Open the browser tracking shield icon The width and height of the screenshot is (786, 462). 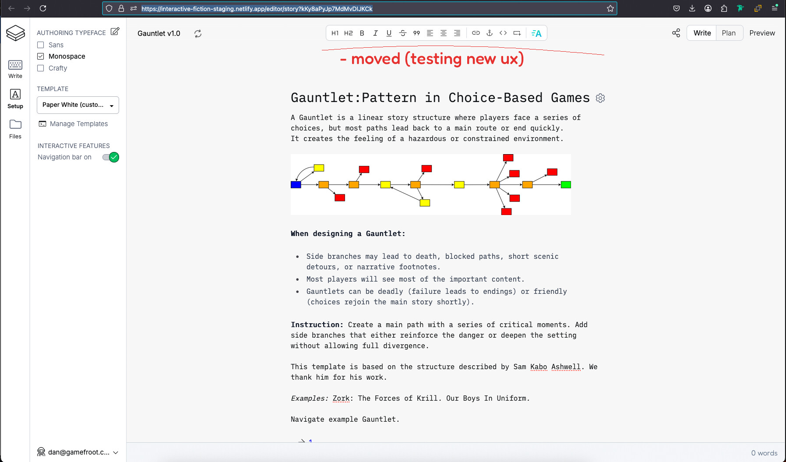tap(109, 8)
